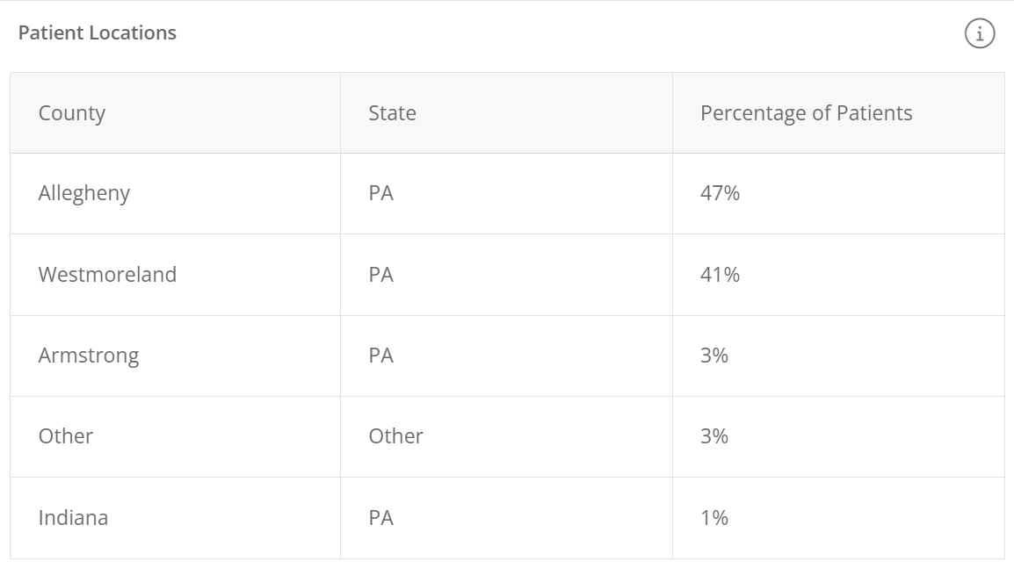
Task: Select the 1% percentage value
Action: pos(714,518)
